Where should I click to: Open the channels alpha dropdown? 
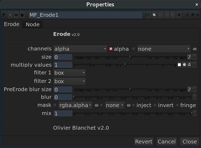point(80,49)
